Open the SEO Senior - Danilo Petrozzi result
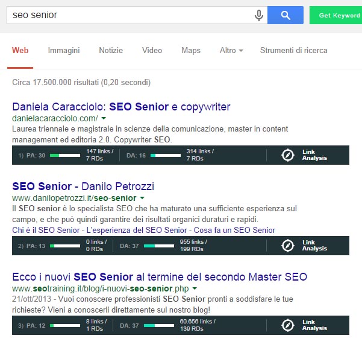This screenshot has height=350, width=362. point(83,186)
